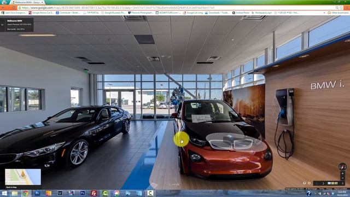Select the third photo thumbnail in the strip

click(x=336, y=183)
